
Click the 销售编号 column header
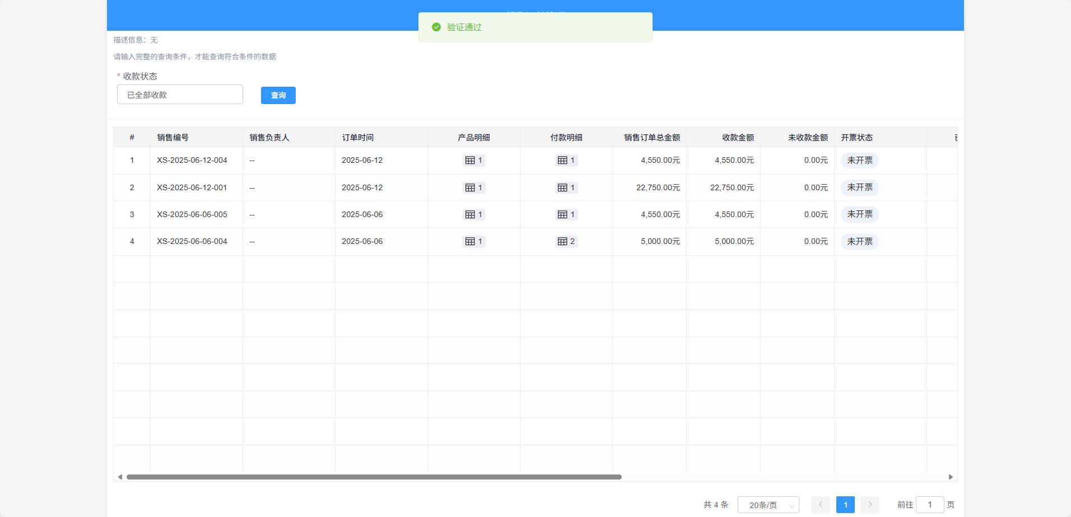pyautogui.click(x=173, y=138)
